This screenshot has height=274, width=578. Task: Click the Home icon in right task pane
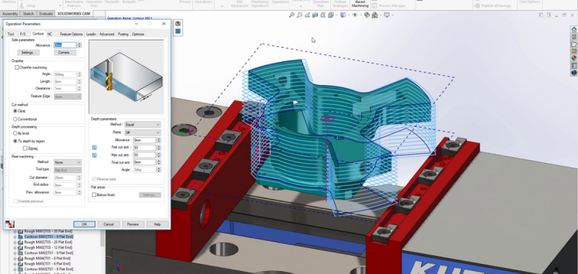click(x=574, y=30)
